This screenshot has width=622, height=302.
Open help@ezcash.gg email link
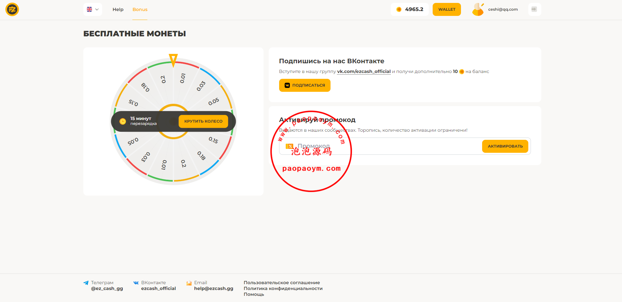pyautogui.click(x=214, y=288)
